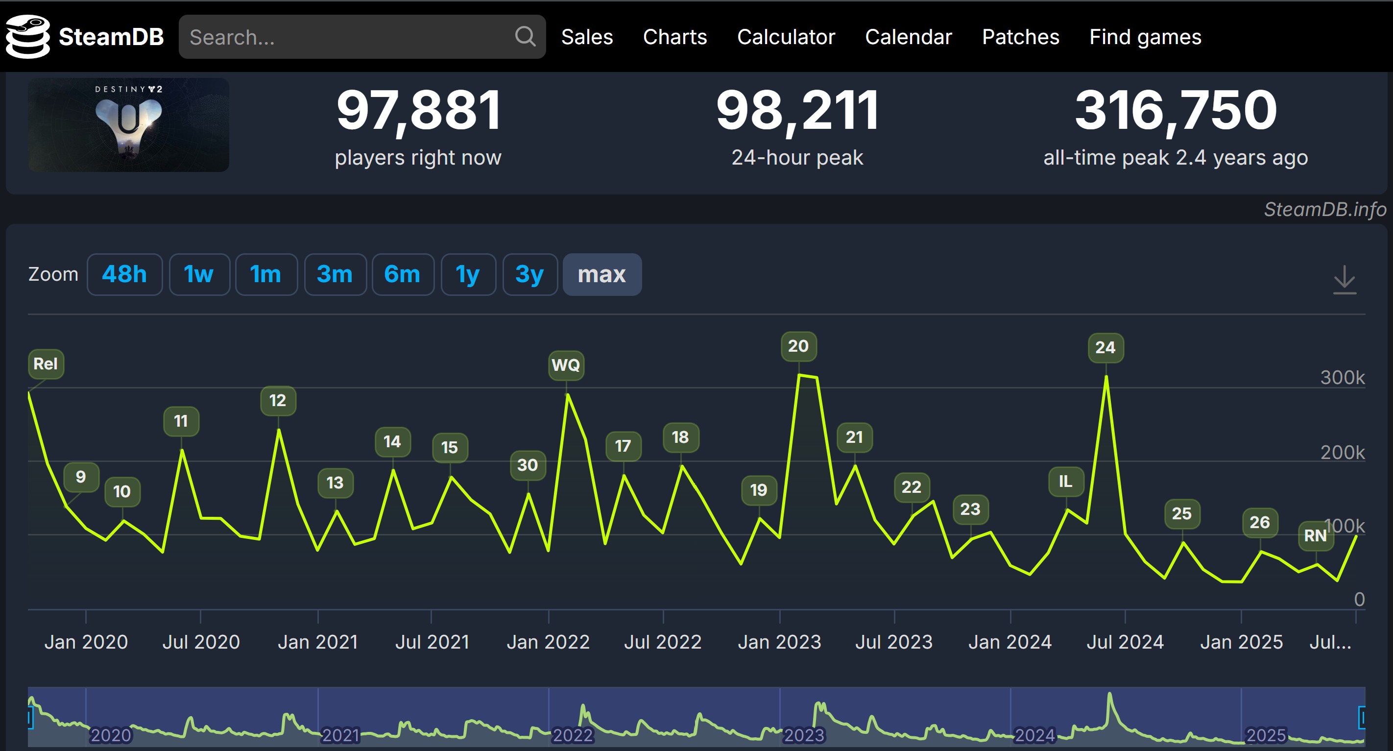Open the Calculator page
Screen dimensions: 1393x751
point(786,37)
